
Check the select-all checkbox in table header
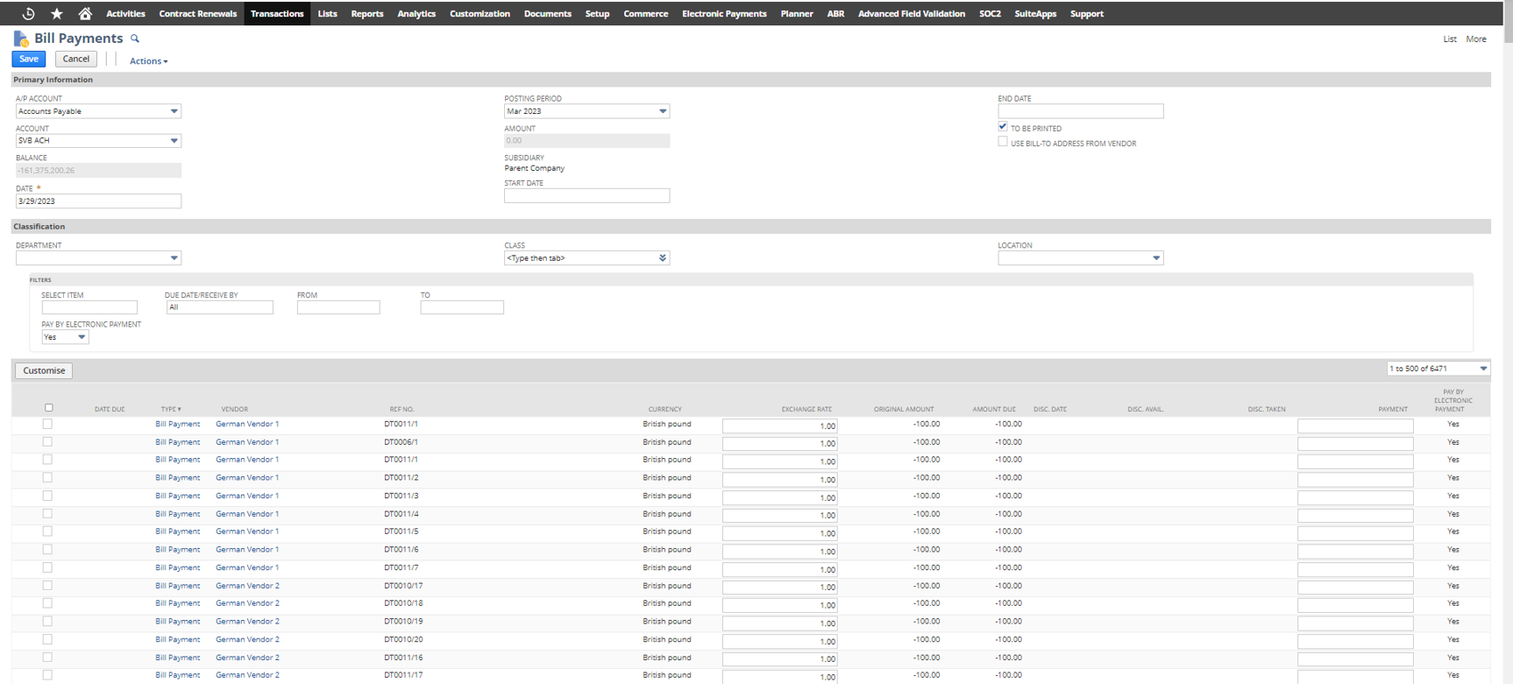point(49,407)
